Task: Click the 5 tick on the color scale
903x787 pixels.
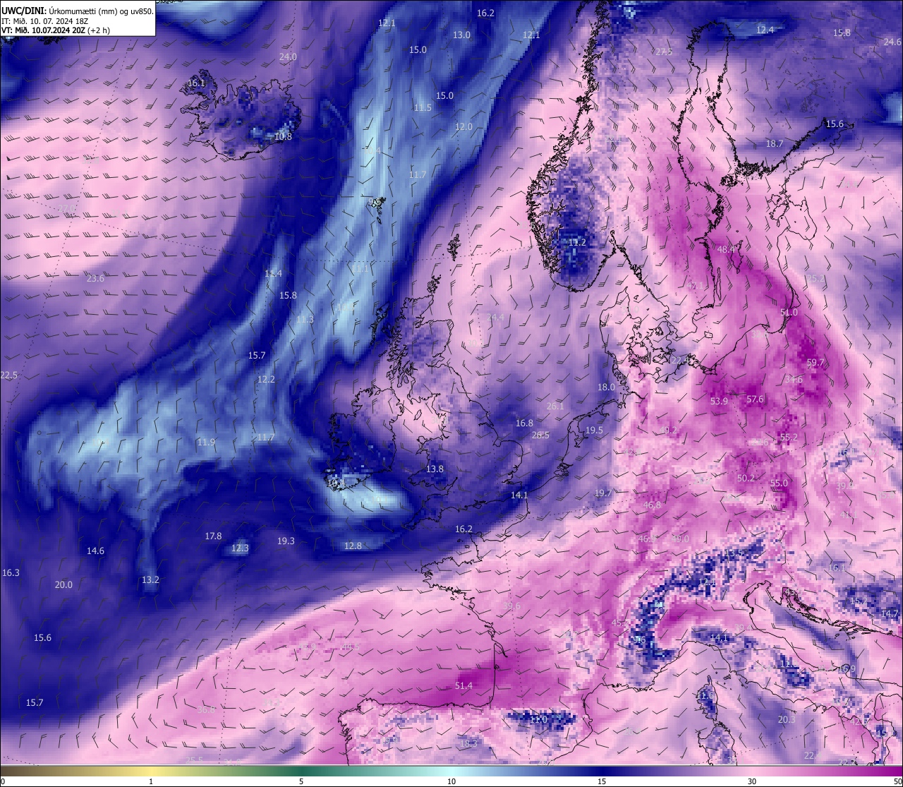Action: coord(301,781)
